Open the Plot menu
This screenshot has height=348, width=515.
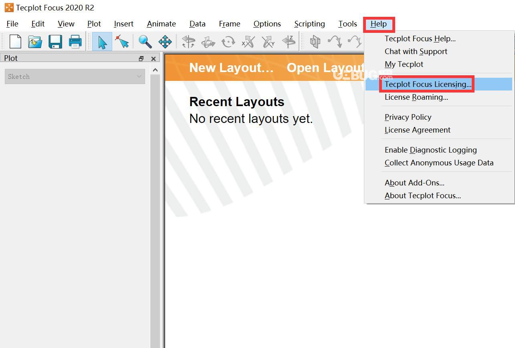coord(94,24)
